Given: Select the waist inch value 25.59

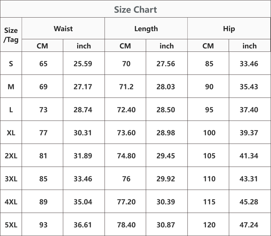Looking at the screenshot, I should click(83, 64).
